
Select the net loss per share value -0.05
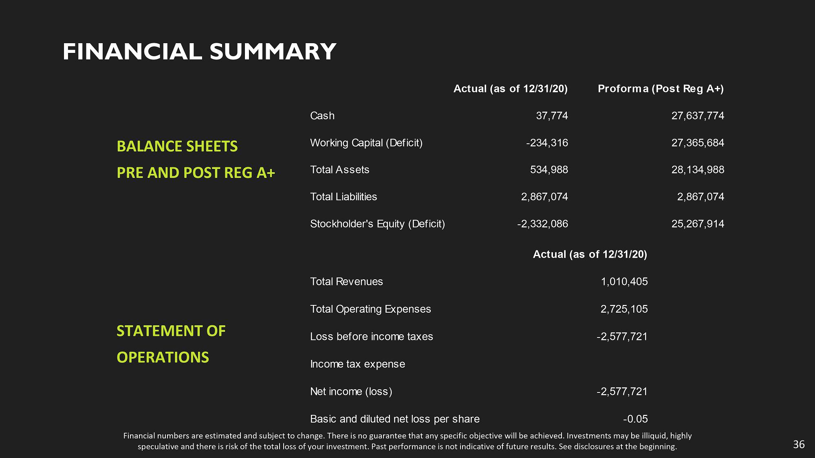coord(635,419)
